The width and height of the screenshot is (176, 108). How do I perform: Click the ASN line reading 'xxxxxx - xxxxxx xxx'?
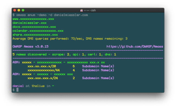tap(43, 74)
